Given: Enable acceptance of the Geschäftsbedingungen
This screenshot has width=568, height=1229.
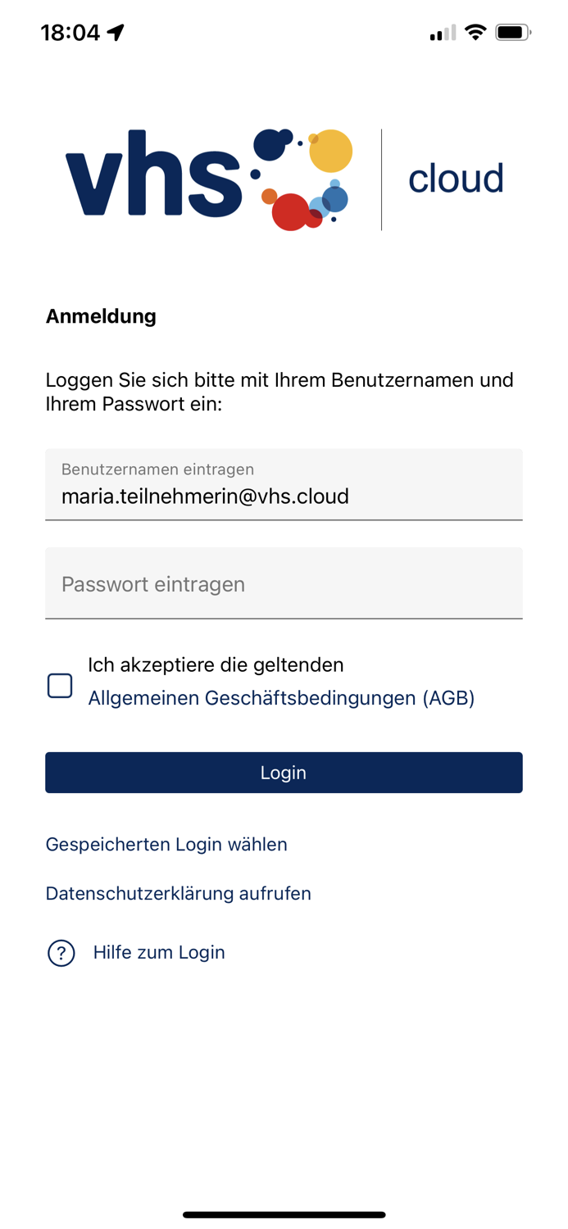Looking at the screenshot, I should tap(60, 686).
